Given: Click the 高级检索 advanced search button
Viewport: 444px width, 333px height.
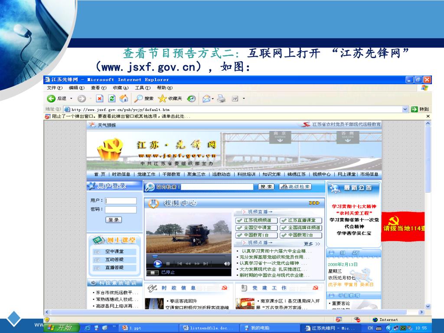Looking at the screenshot, I should point(295,187).
